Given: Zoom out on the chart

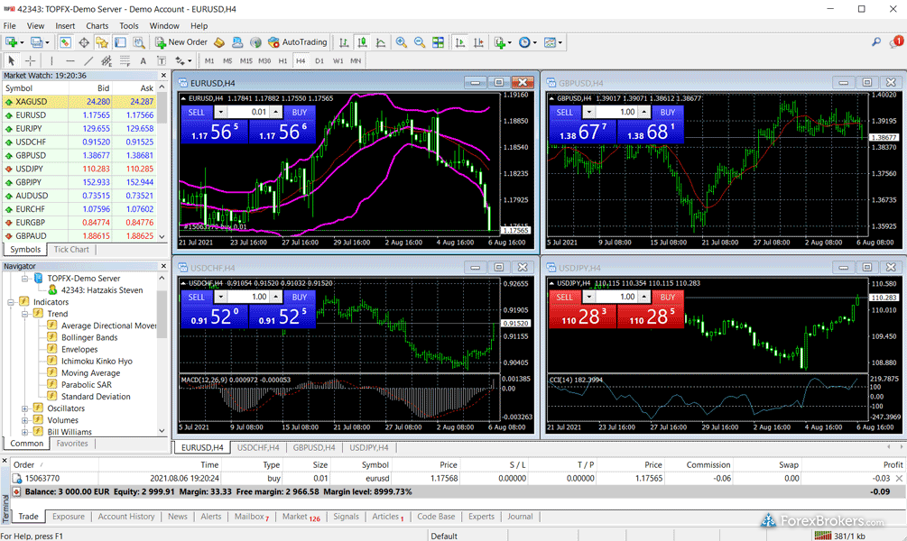Looking at the screenshot, I should tap(420, 42).
